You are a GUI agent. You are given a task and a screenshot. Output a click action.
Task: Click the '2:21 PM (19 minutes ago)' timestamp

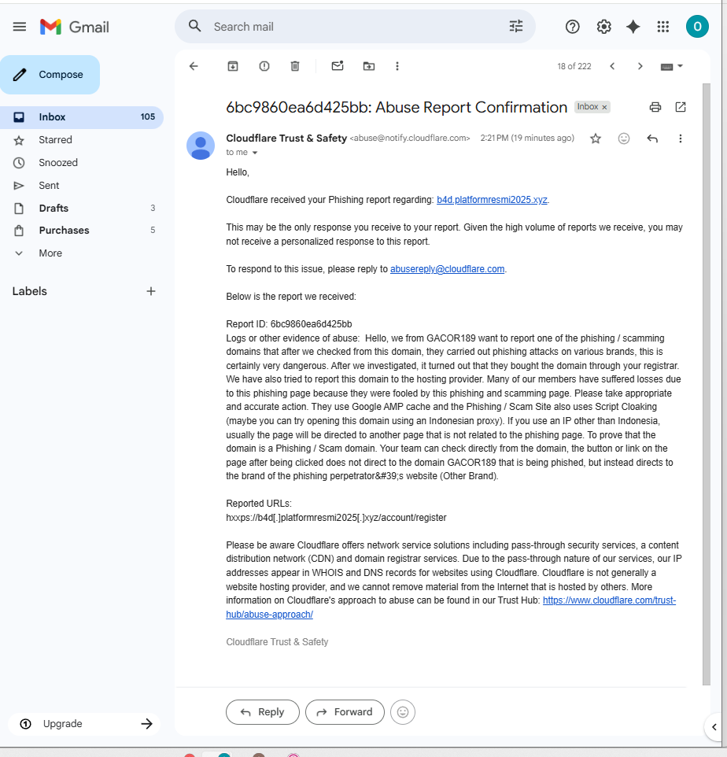click(527, 138)
